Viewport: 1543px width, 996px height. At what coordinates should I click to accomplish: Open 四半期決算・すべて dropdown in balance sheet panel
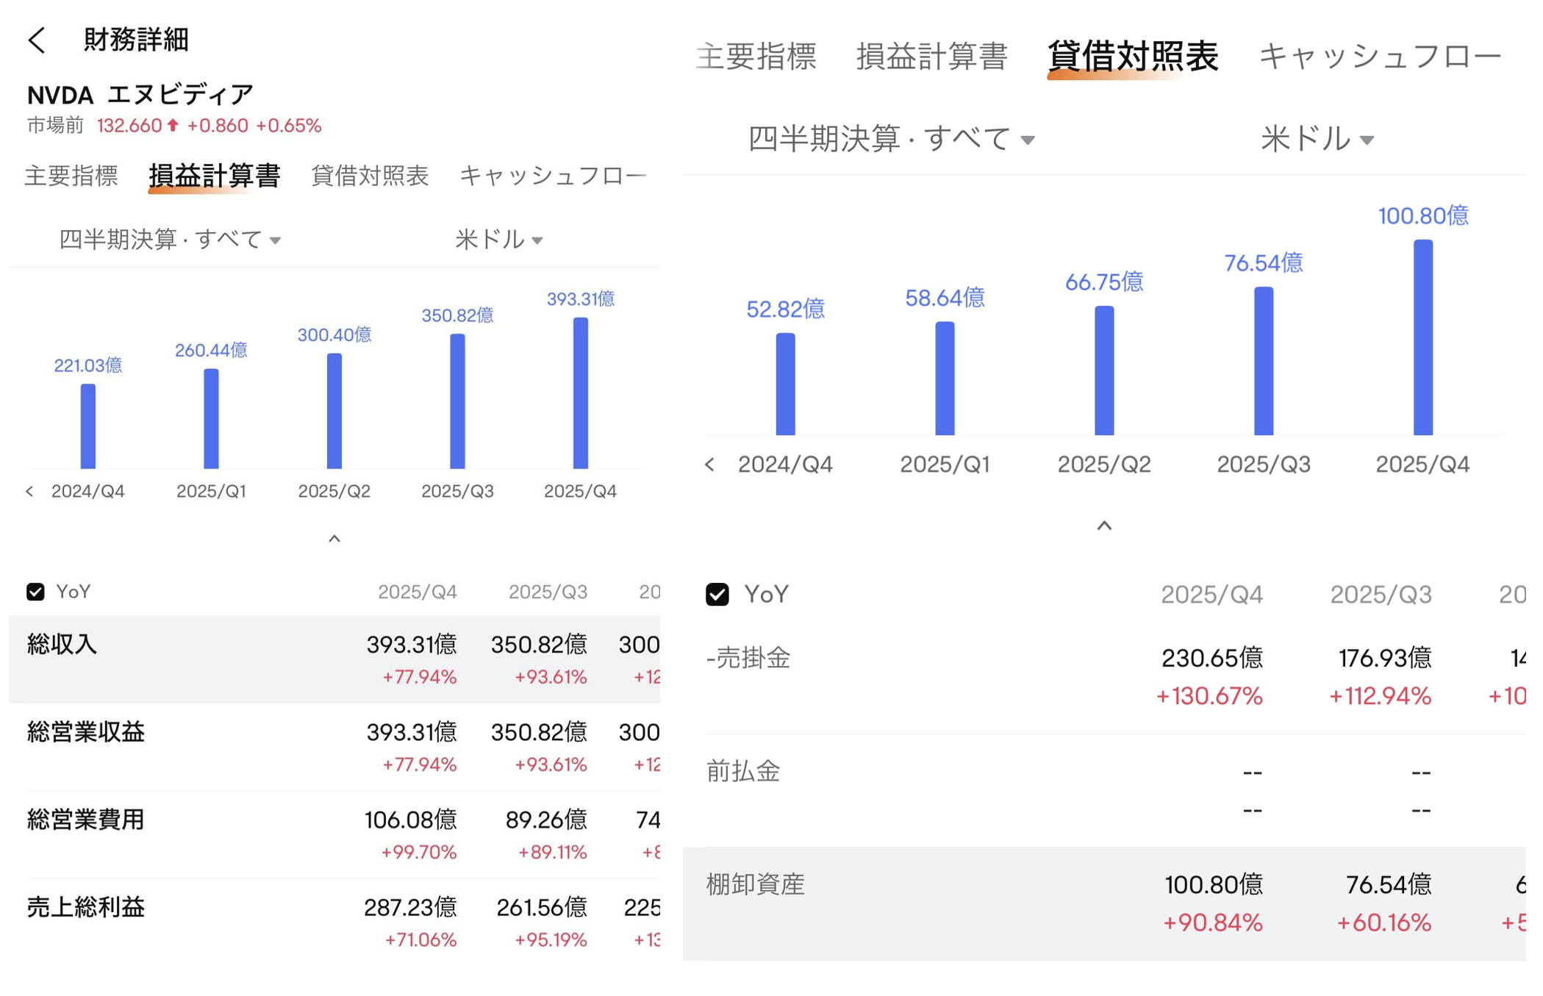pos(892,139)
